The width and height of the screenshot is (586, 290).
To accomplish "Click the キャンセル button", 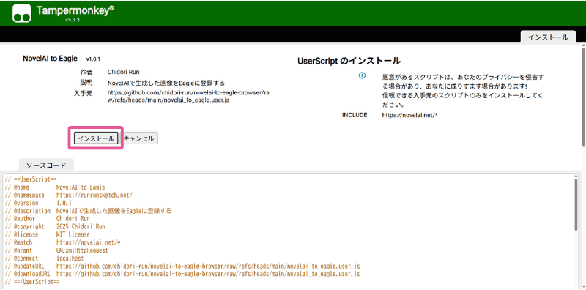I will [x=139, y=138].
